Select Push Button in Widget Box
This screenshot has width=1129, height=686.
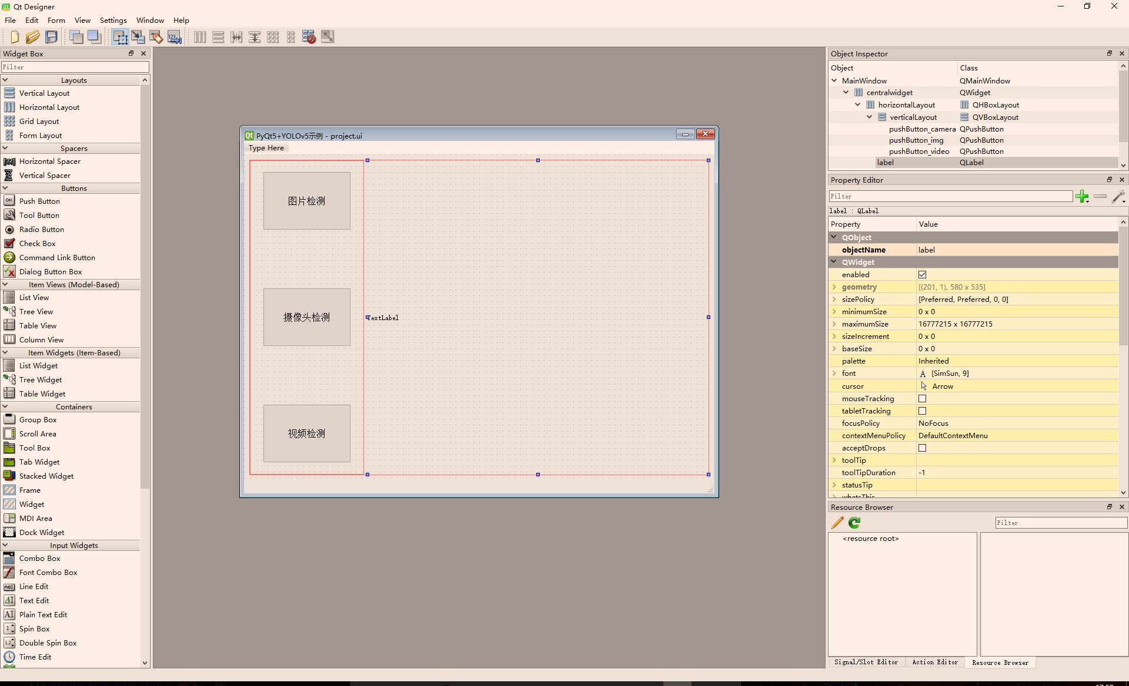(39, 201)
